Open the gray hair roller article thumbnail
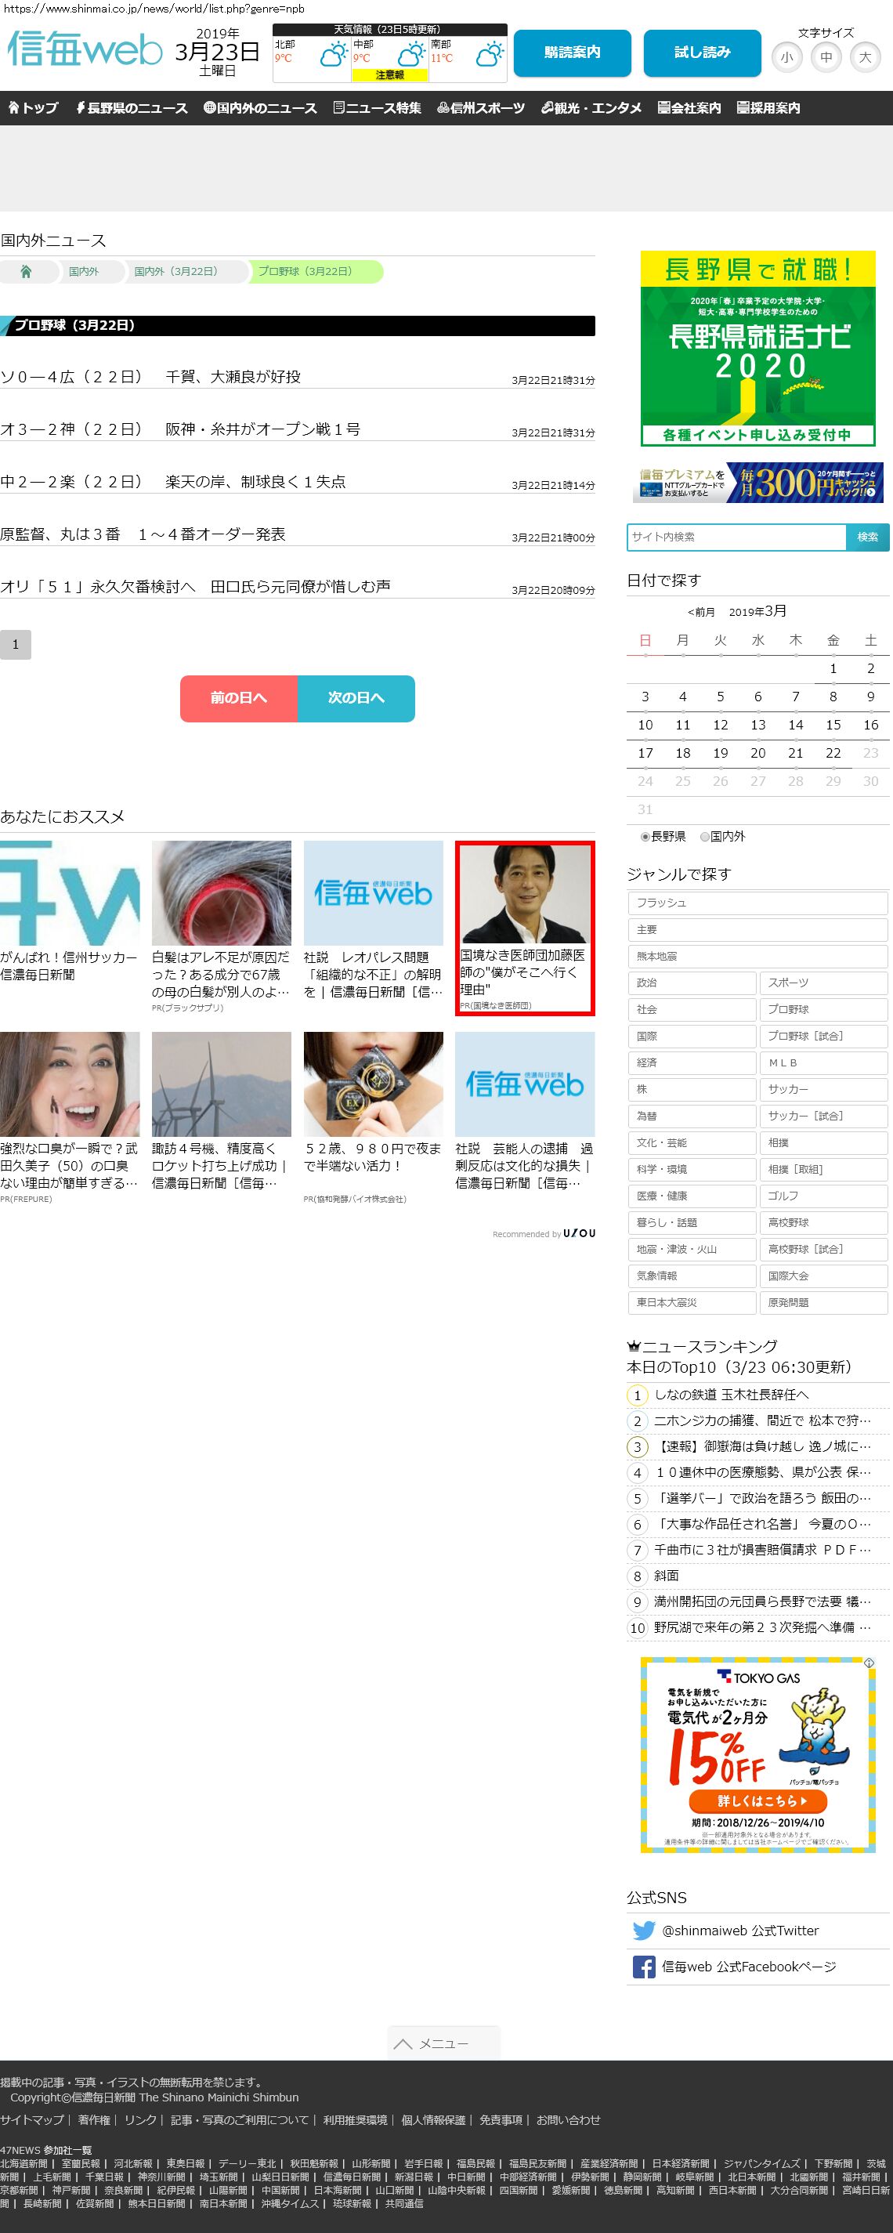 221,893
